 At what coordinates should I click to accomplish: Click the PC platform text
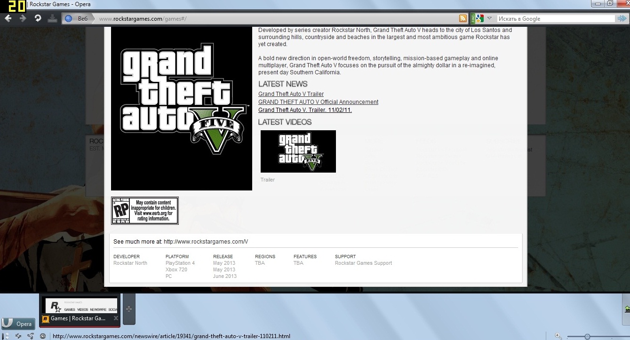coord(169,277)
